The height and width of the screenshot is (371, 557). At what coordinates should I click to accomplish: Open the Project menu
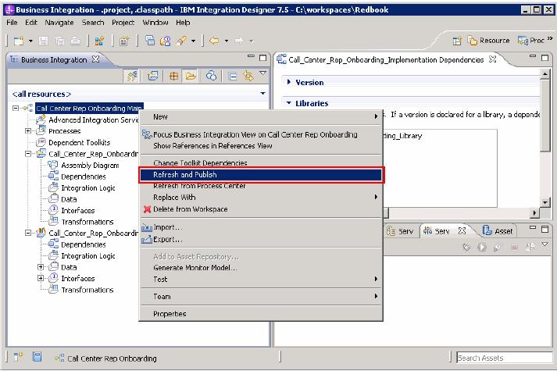tap(123, 23)
